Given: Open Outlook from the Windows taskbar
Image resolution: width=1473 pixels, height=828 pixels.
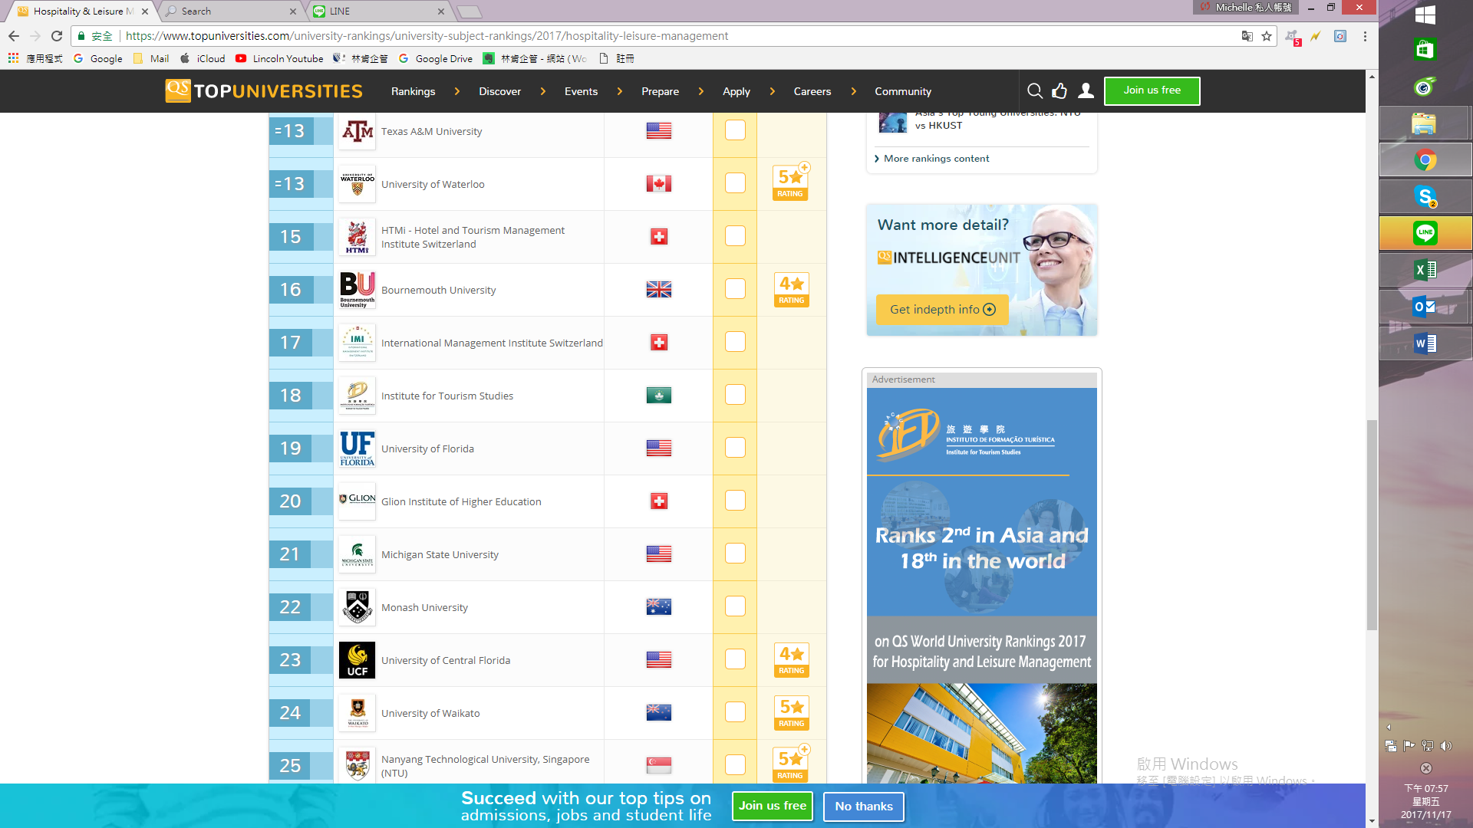Looking at the screenshot, I should click(1425, 307).
